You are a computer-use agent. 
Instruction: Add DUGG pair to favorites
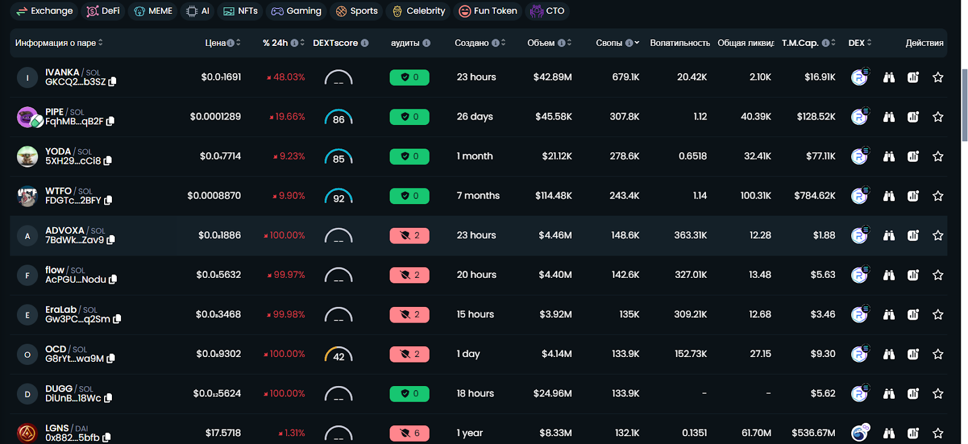[x=938, y=394]
